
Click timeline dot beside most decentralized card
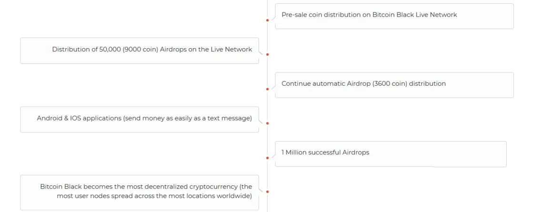tap(267, 192)
